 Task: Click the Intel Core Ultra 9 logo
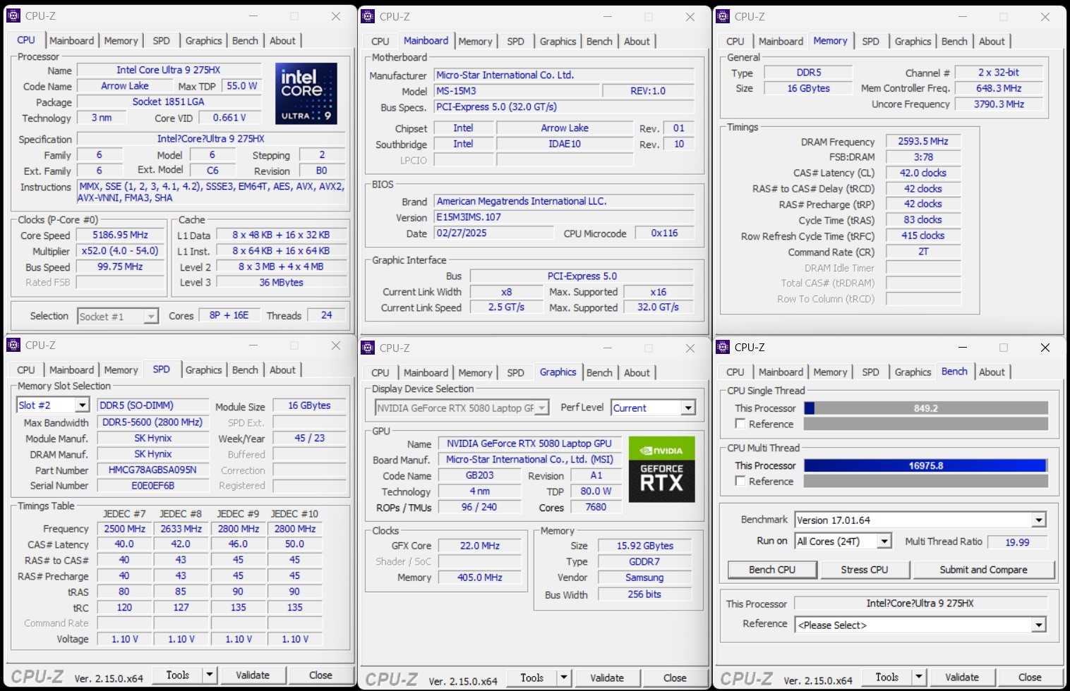point(306,94)
